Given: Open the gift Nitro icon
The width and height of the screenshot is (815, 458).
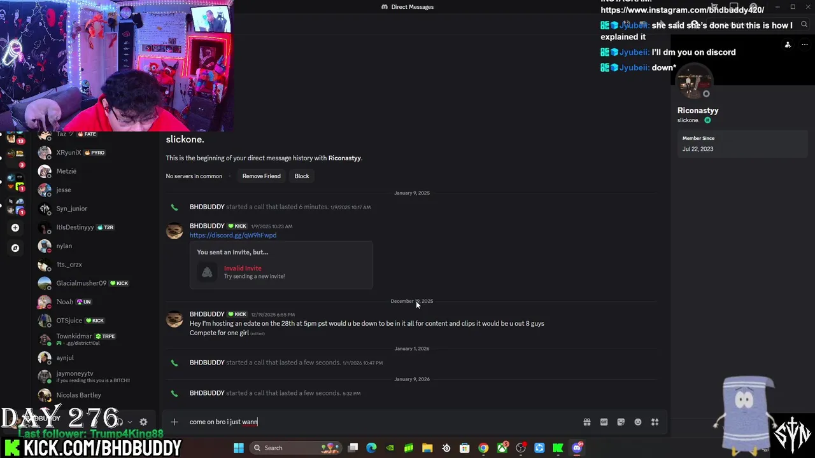Looking at the screenshot, I should pyautogui.click(x=587, y=422).
